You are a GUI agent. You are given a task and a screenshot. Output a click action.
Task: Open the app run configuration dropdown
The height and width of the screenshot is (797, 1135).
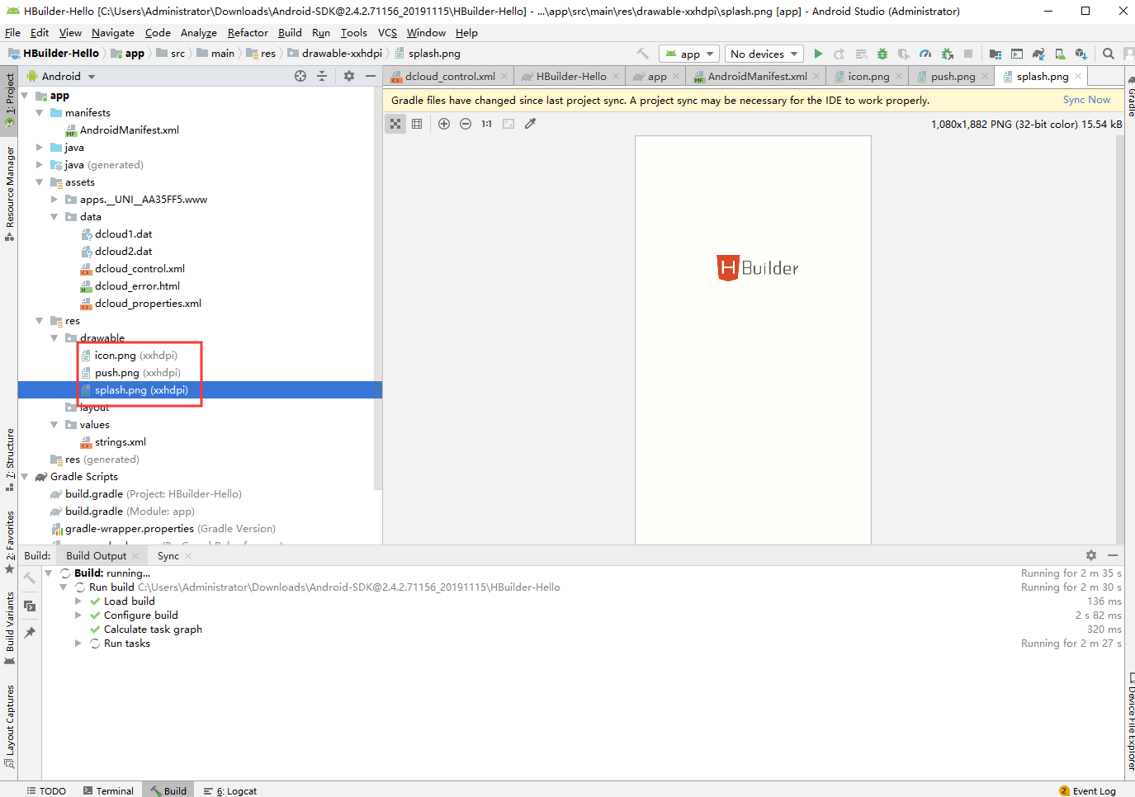click(689, 54)
